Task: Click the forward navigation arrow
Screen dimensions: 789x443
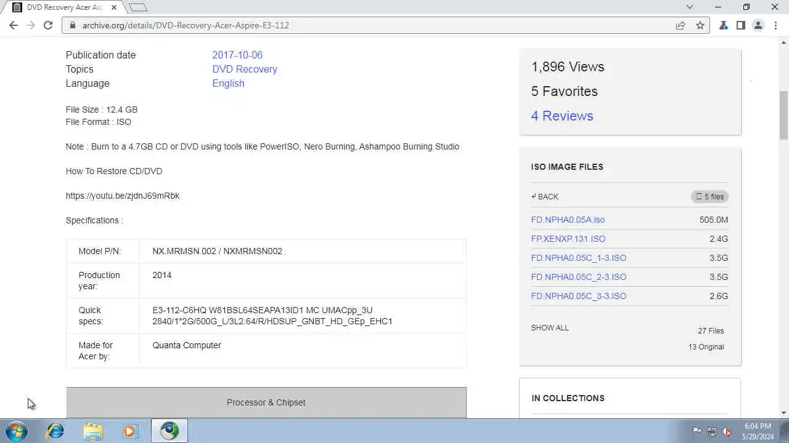Action: tap(31, 25)
